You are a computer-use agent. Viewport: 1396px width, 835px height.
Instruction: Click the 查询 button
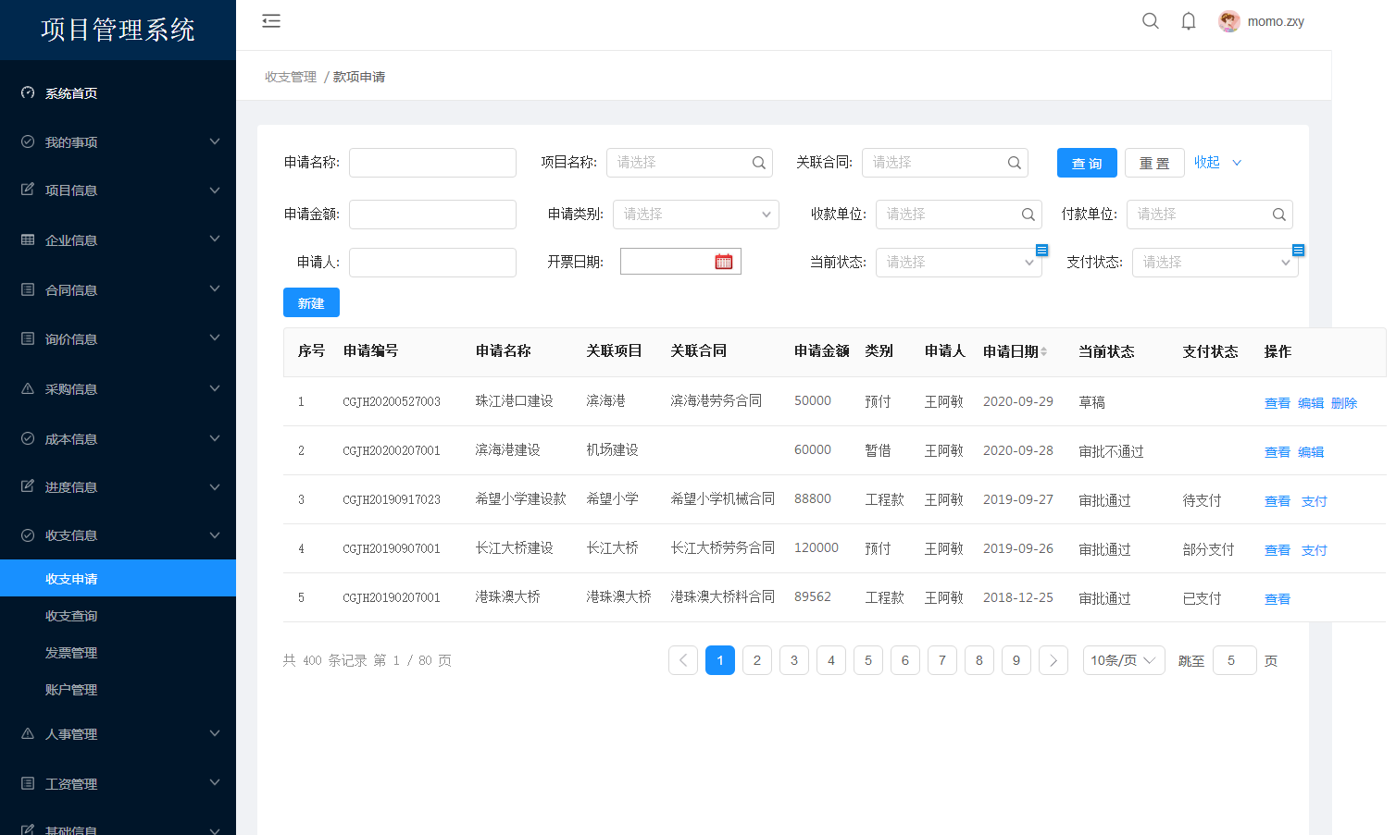pyautogui.click(x=1087, y=163)
